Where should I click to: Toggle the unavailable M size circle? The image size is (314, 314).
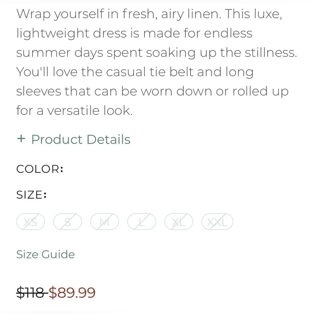pyautogui.click(x=105, y=221)
